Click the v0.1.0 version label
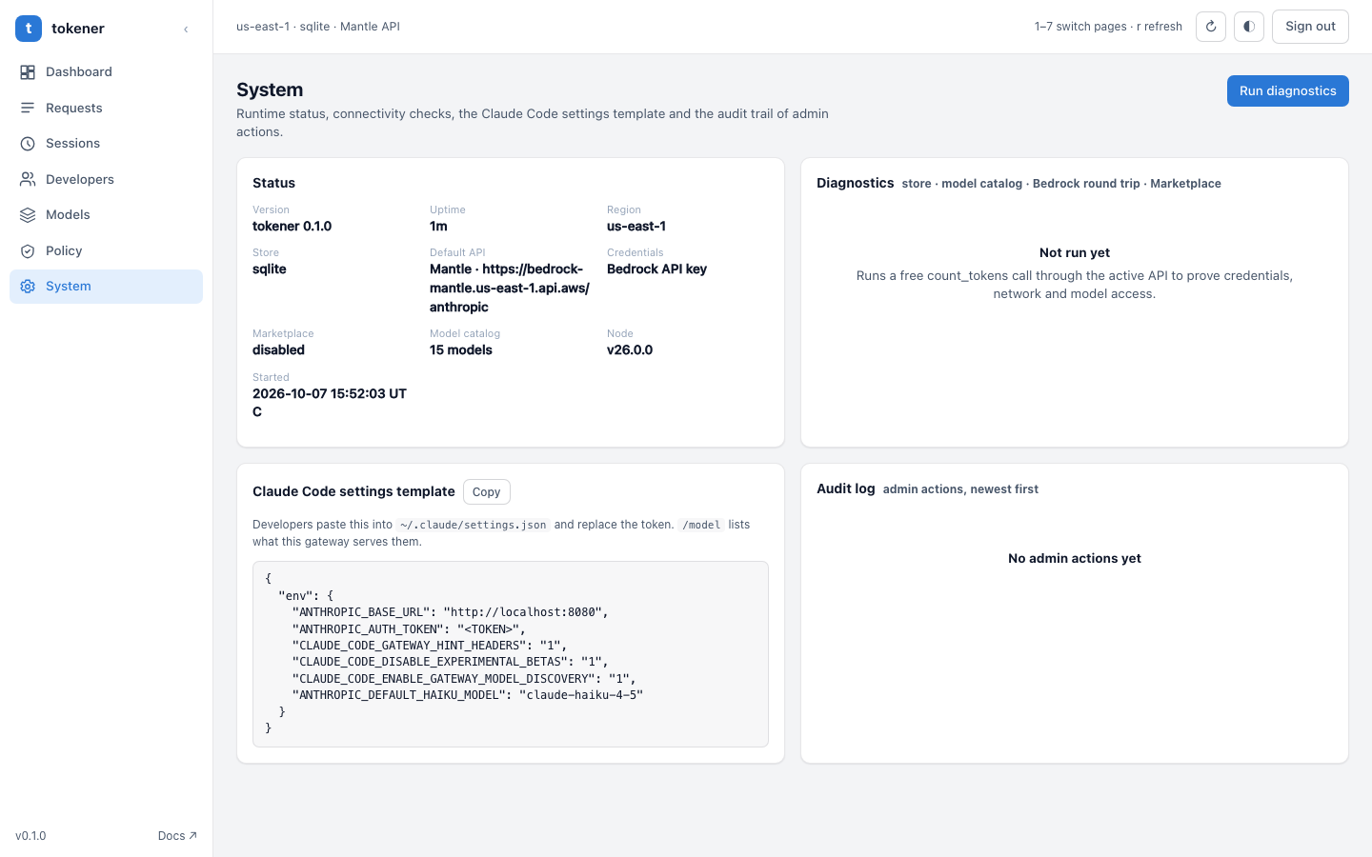Viewport: 1372px width, 857px height. point(30,836)
